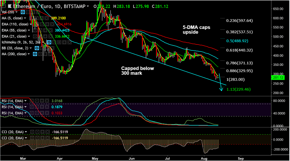Toggle visibility eye for Ichimoku
The image size is (290, 161).
tap(49, 42)
